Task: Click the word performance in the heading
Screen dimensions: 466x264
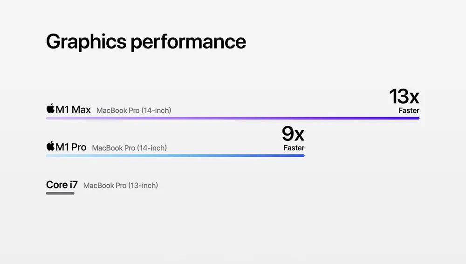Action: (188, 42)
